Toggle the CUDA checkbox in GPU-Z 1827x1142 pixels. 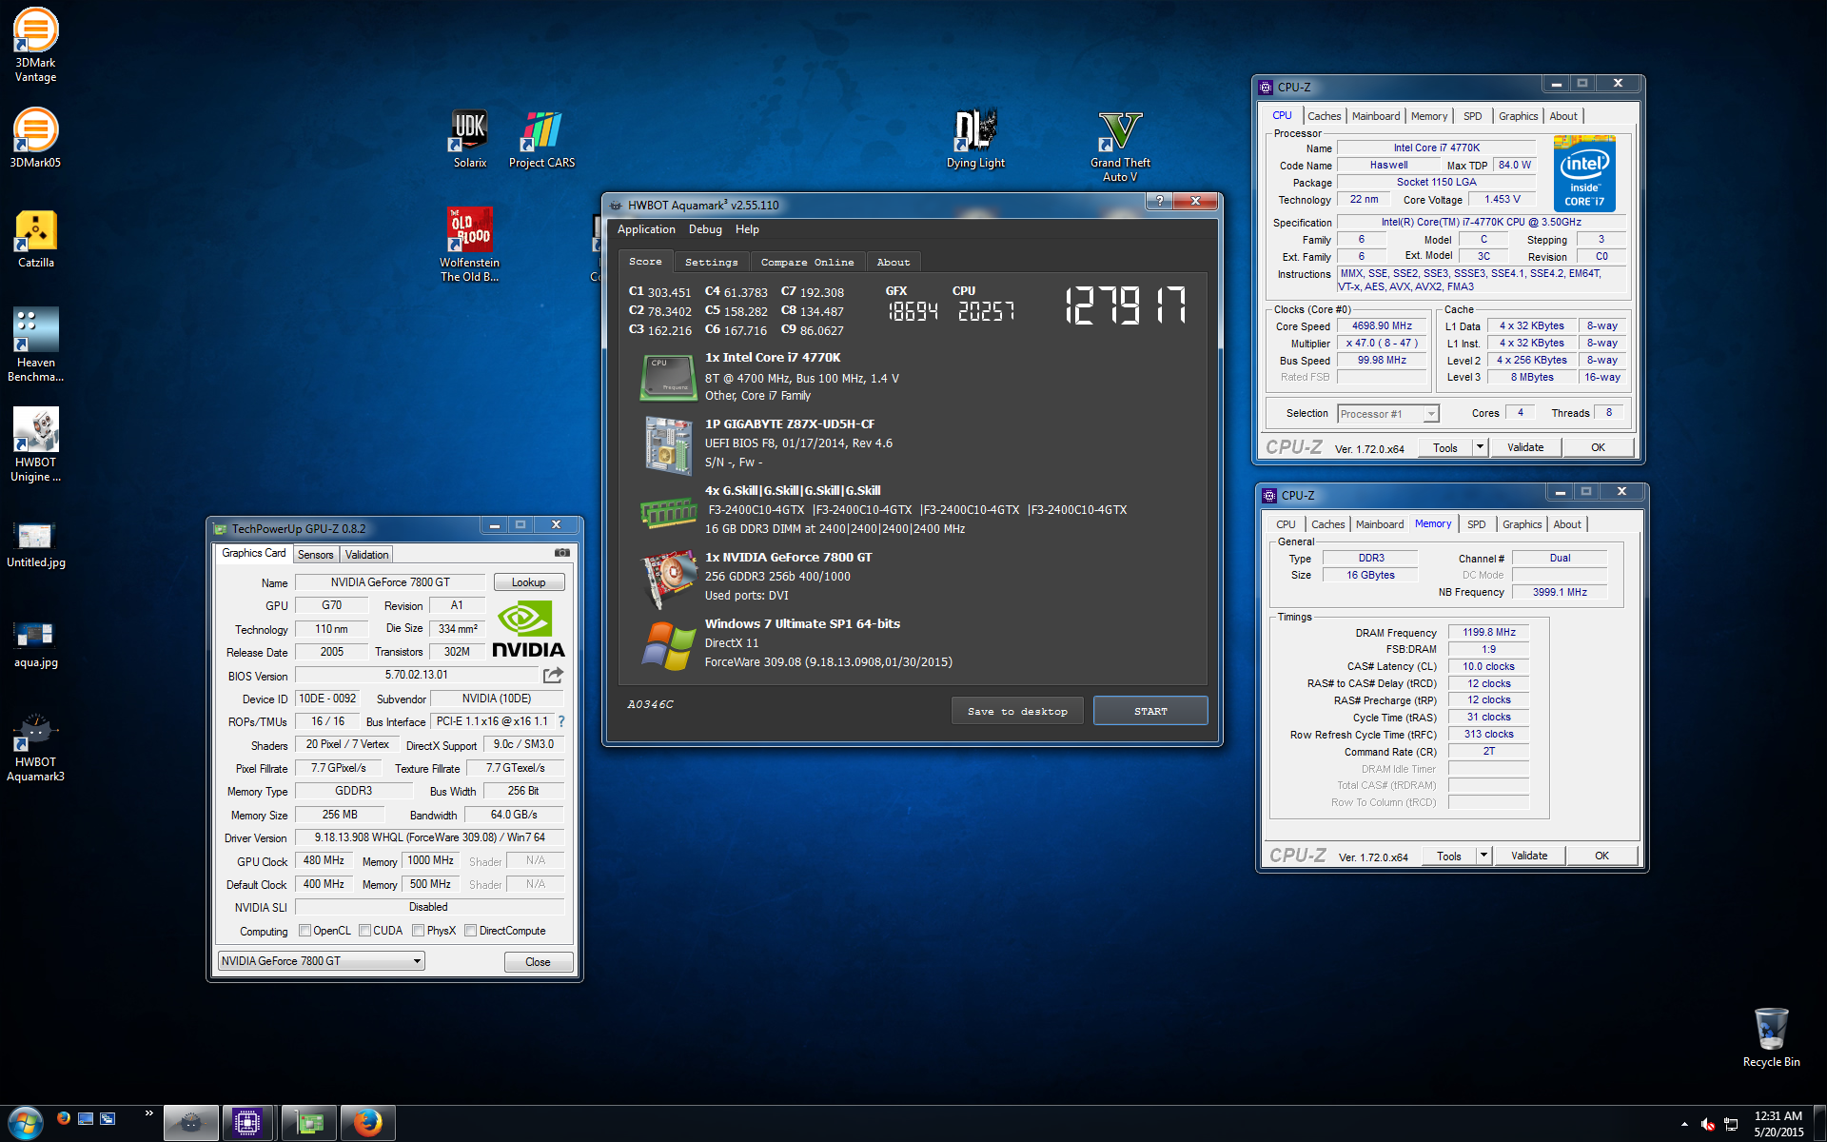[x=364, y=931]
